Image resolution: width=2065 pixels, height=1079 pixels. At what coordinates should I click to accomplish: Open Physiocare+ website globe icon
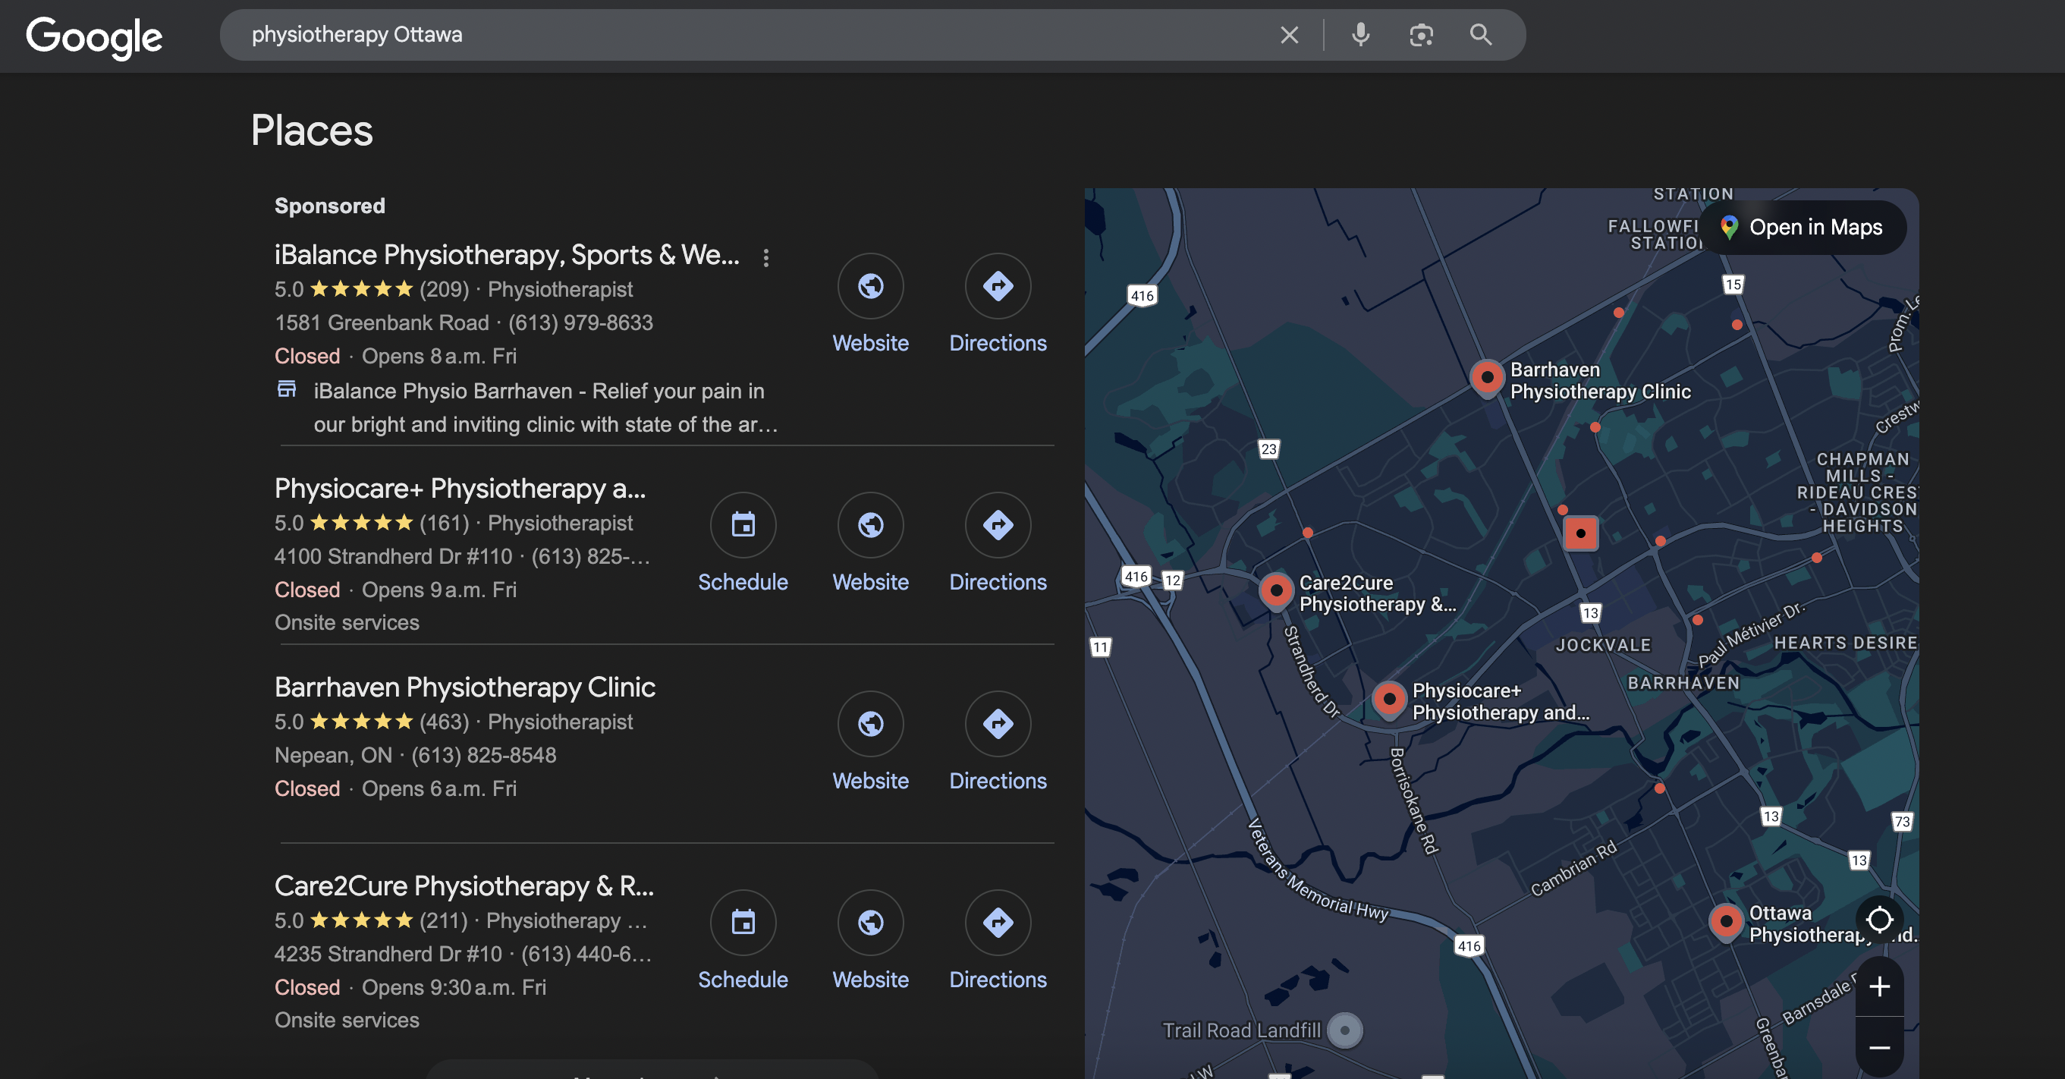[871, 525]
